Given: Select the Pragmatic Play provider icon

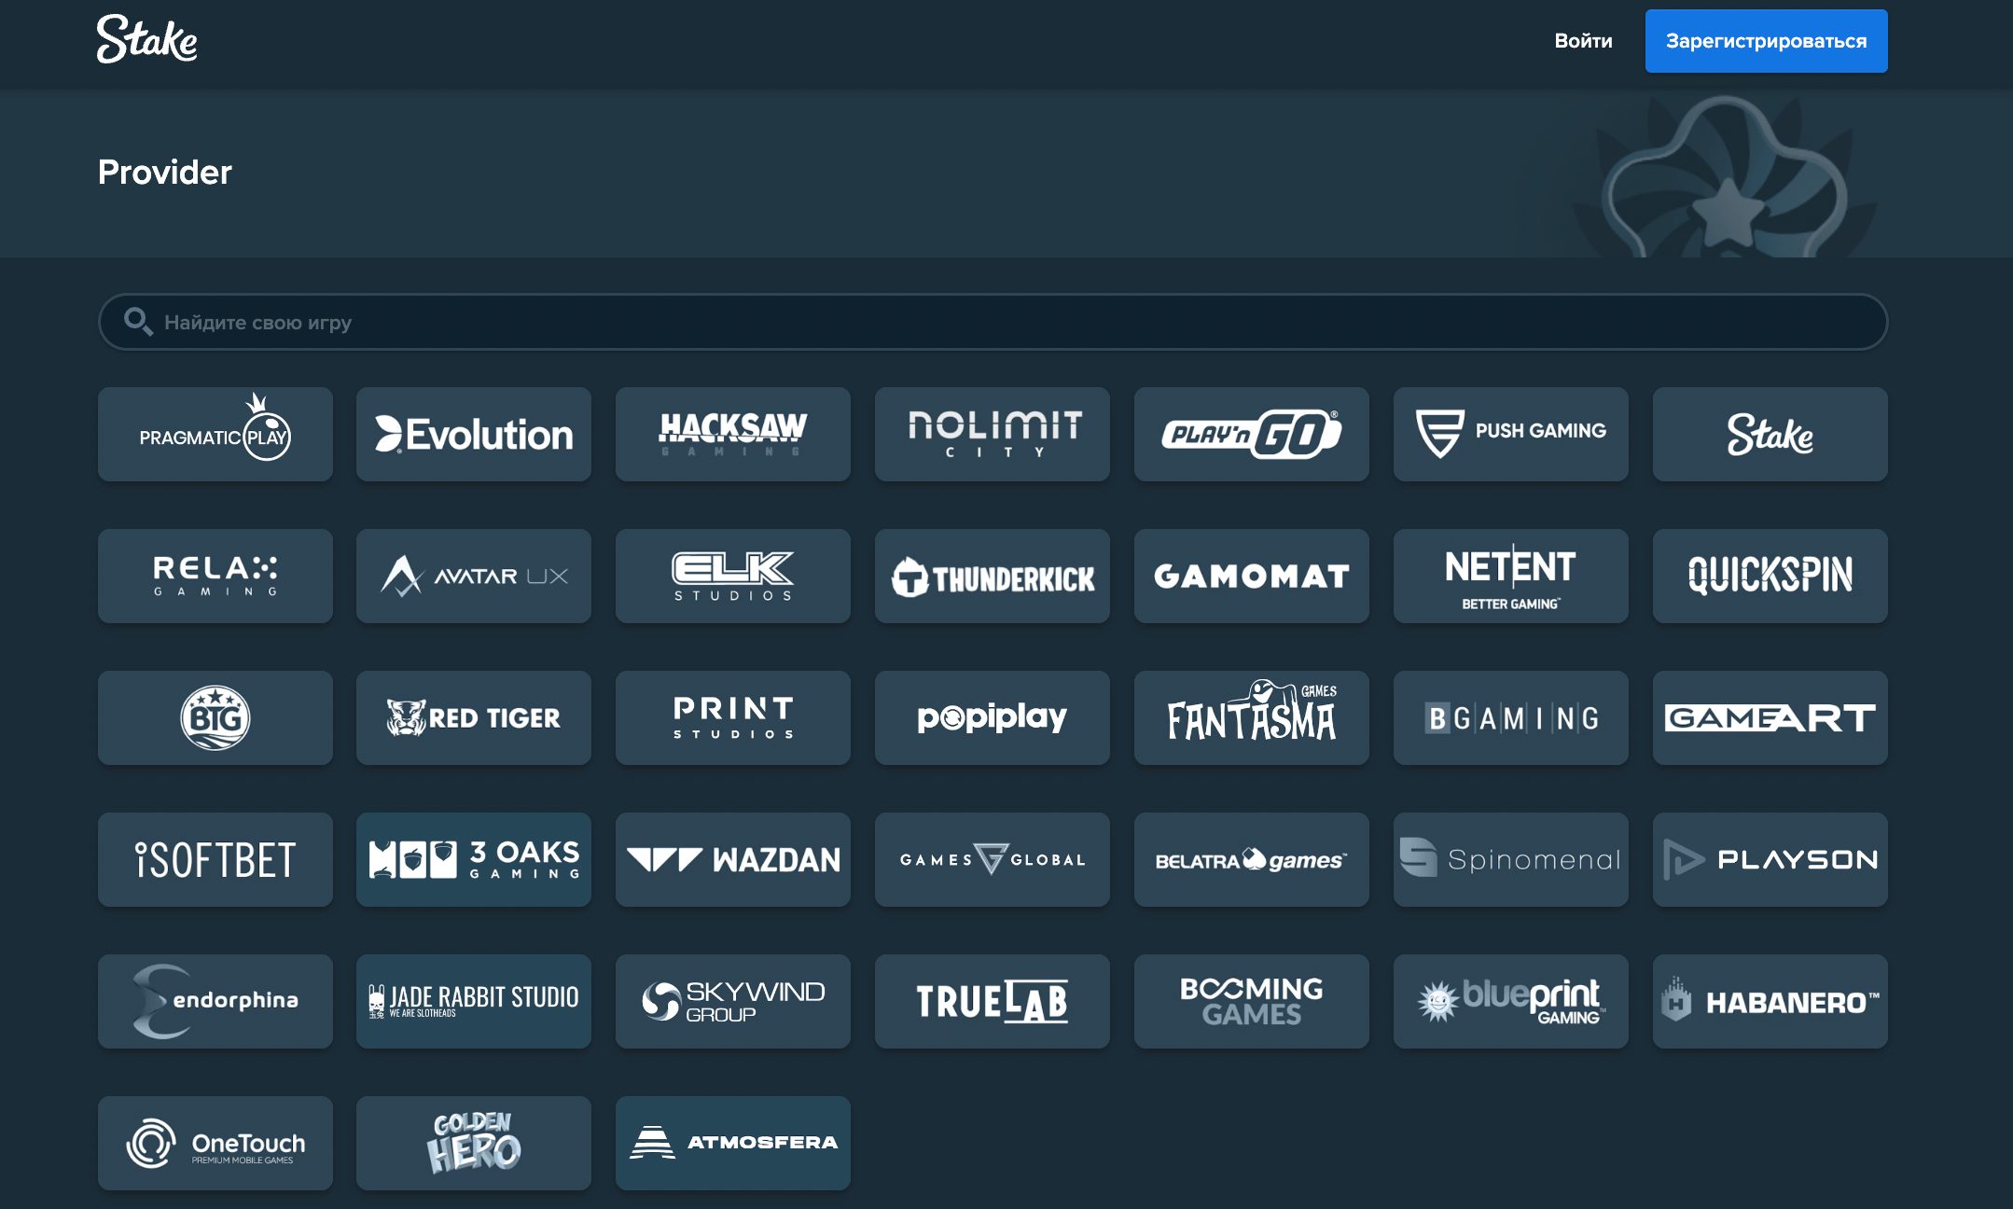Looking at the screenshot, I should (x=215, y=433).
